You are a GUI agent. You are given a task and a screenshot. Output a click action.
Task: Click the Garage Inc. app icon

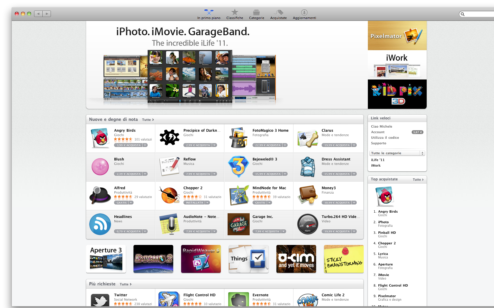pyautogui.click(x=238, y=224)
